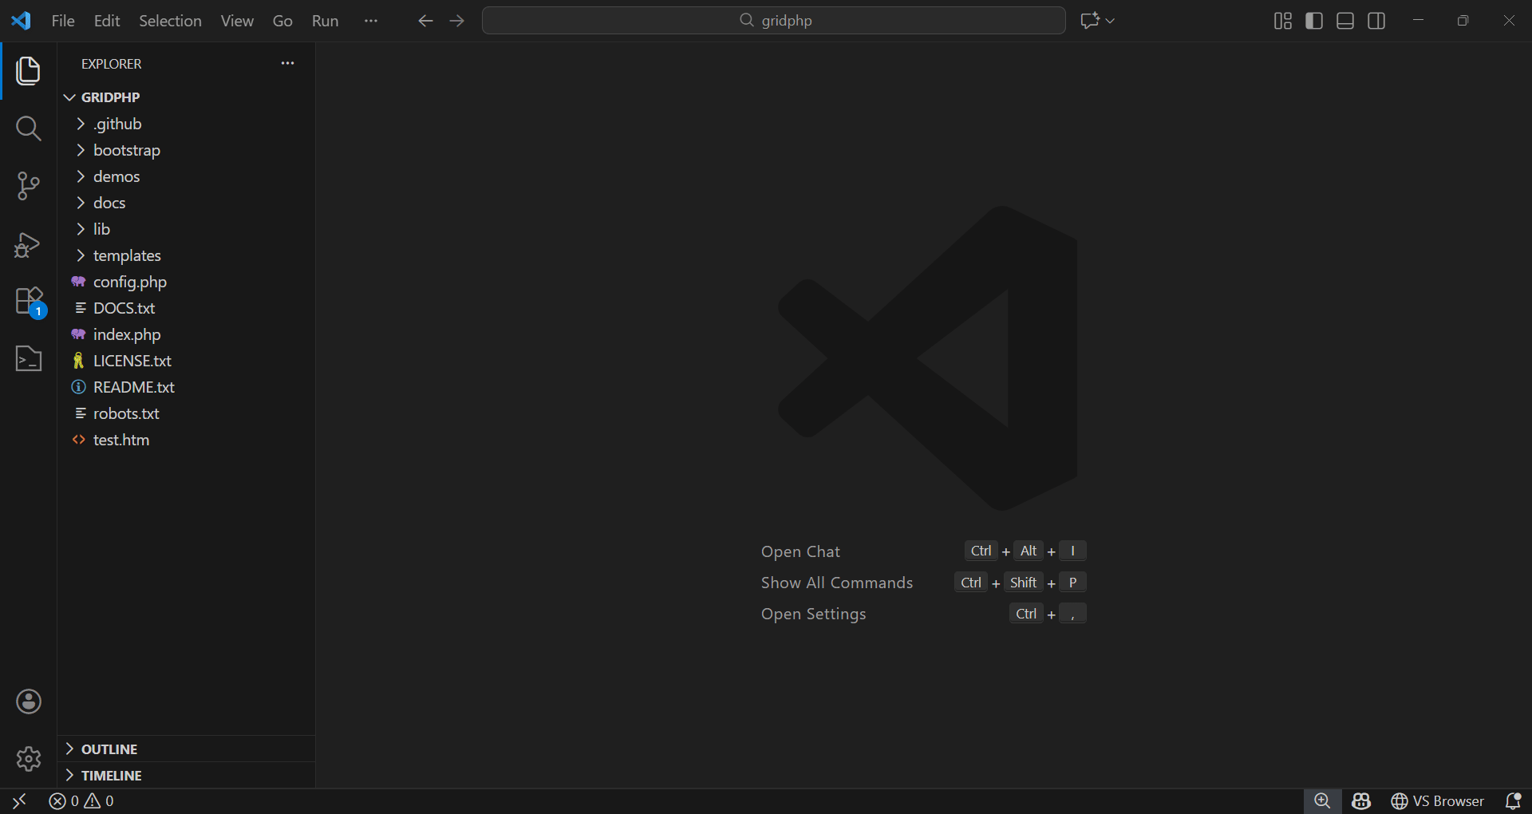Expand the OUTLINE section

point(109,749)
